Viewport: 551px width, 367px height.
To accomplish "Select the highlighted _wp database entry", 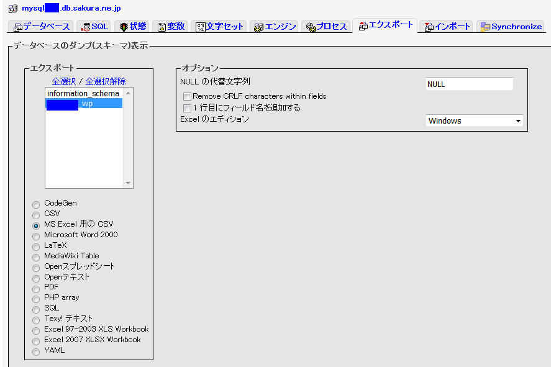I will coord(84,104).
